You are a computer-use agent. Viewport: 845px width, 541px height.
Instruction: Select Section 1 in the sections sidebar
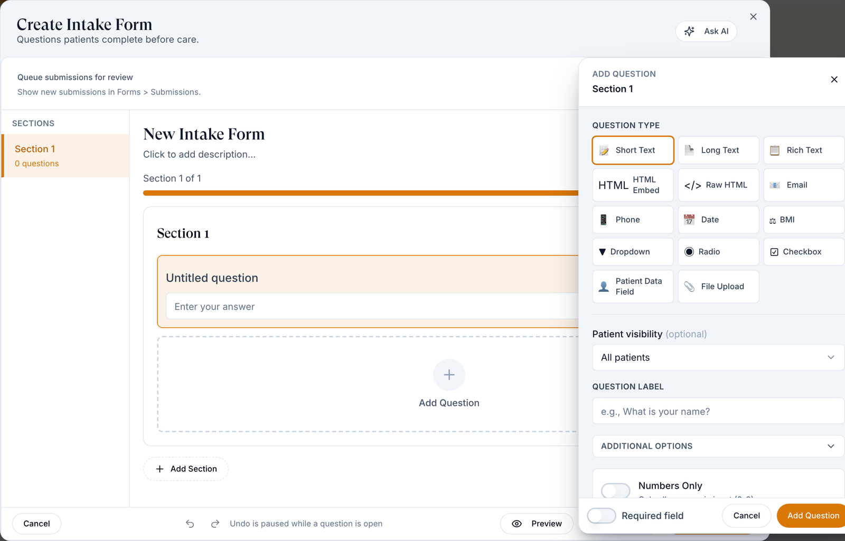pos(65,156)
